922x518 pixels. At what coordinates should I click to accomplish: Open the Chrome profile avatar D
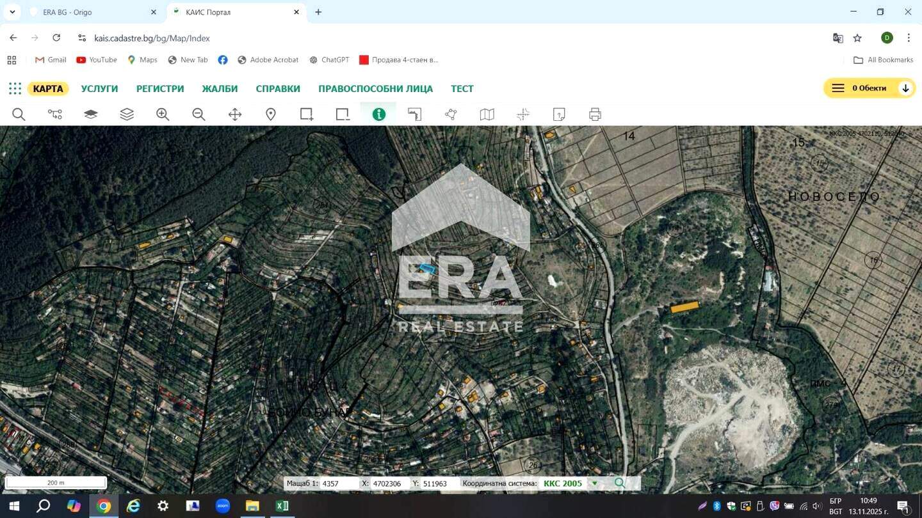pyautogui.click(x=887, y=38)
